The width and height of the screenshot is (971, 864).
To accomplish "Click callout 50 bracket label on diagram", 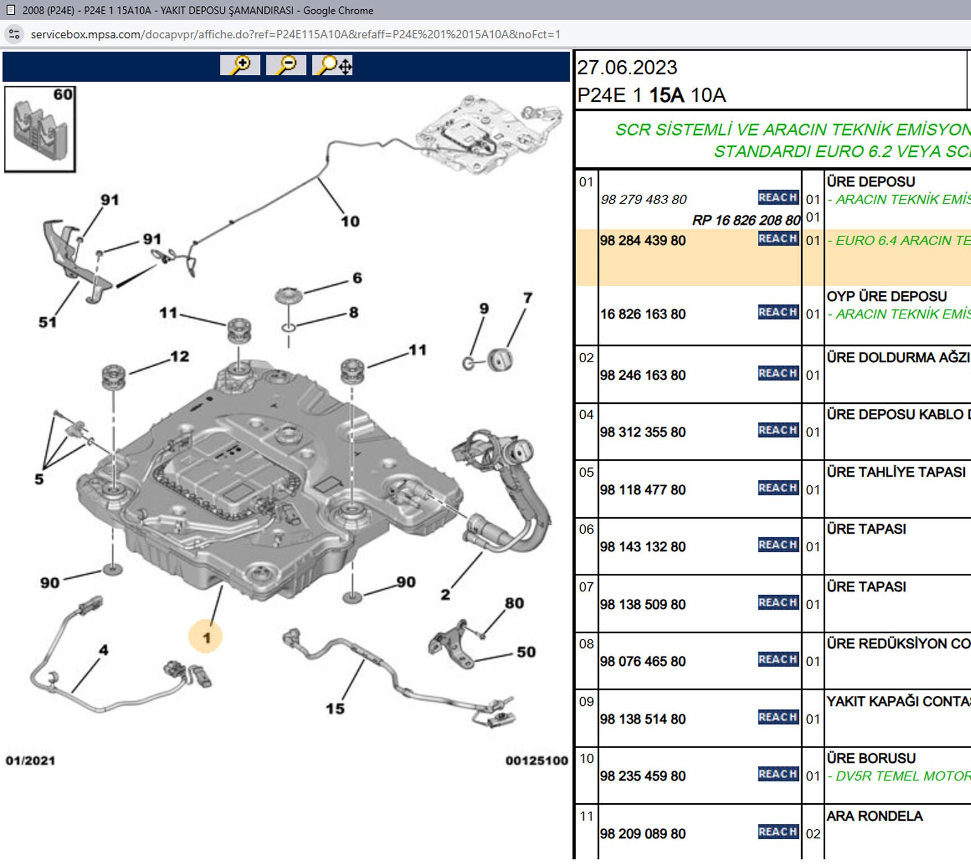I will coord(526,652).
